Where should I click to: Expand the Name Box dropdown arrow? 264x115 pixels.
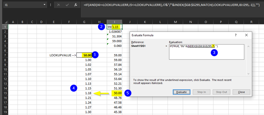[x=44, y=5]
